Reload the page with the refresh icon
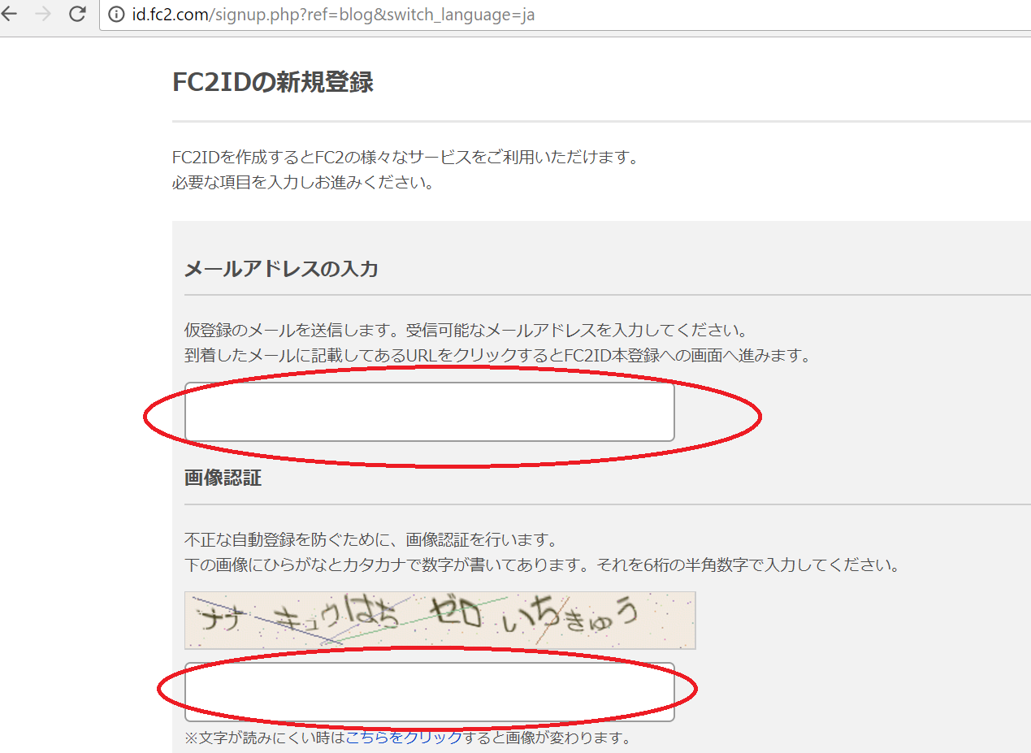 click(78, 14)
